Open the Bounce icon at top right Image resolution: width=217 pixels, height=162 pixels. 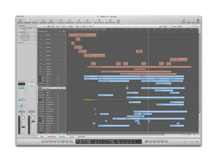pos(184,20)
